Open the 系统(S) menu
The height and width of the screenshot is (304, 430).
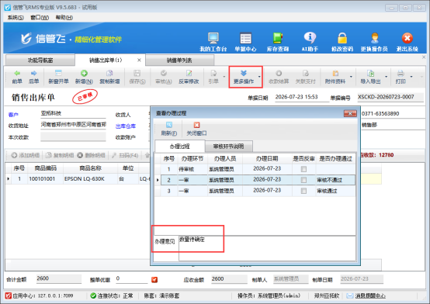(16, 18)
